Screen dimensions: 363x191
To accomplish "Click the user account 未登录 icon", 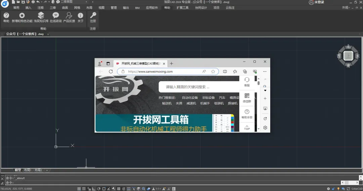I will (x=311, y=2).
